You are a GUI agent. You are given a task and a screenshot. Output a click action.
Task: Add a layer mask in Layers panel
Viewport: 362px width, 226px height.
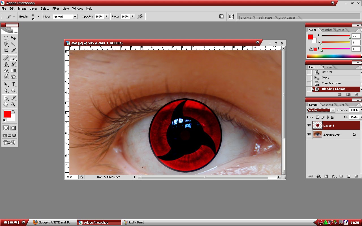326,176
